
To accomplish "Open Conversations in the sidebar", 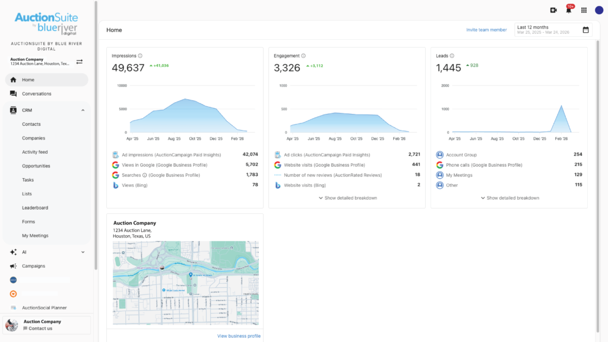I will (36, 94).
